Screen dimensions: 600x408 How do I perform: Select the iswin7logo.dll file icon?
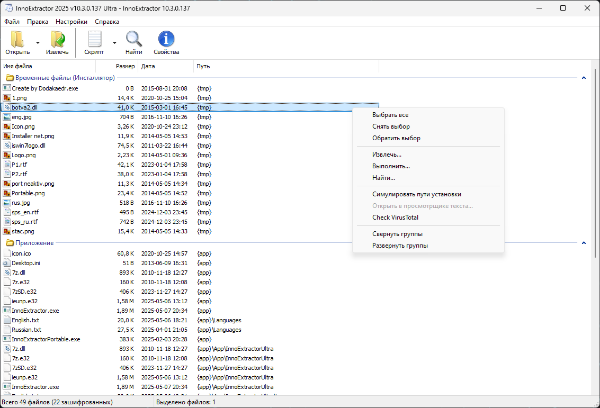[x=7, y=146]
